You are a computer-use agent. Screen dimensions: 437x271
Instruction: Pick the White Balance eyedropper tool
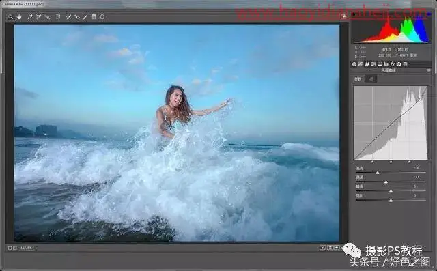30,17
